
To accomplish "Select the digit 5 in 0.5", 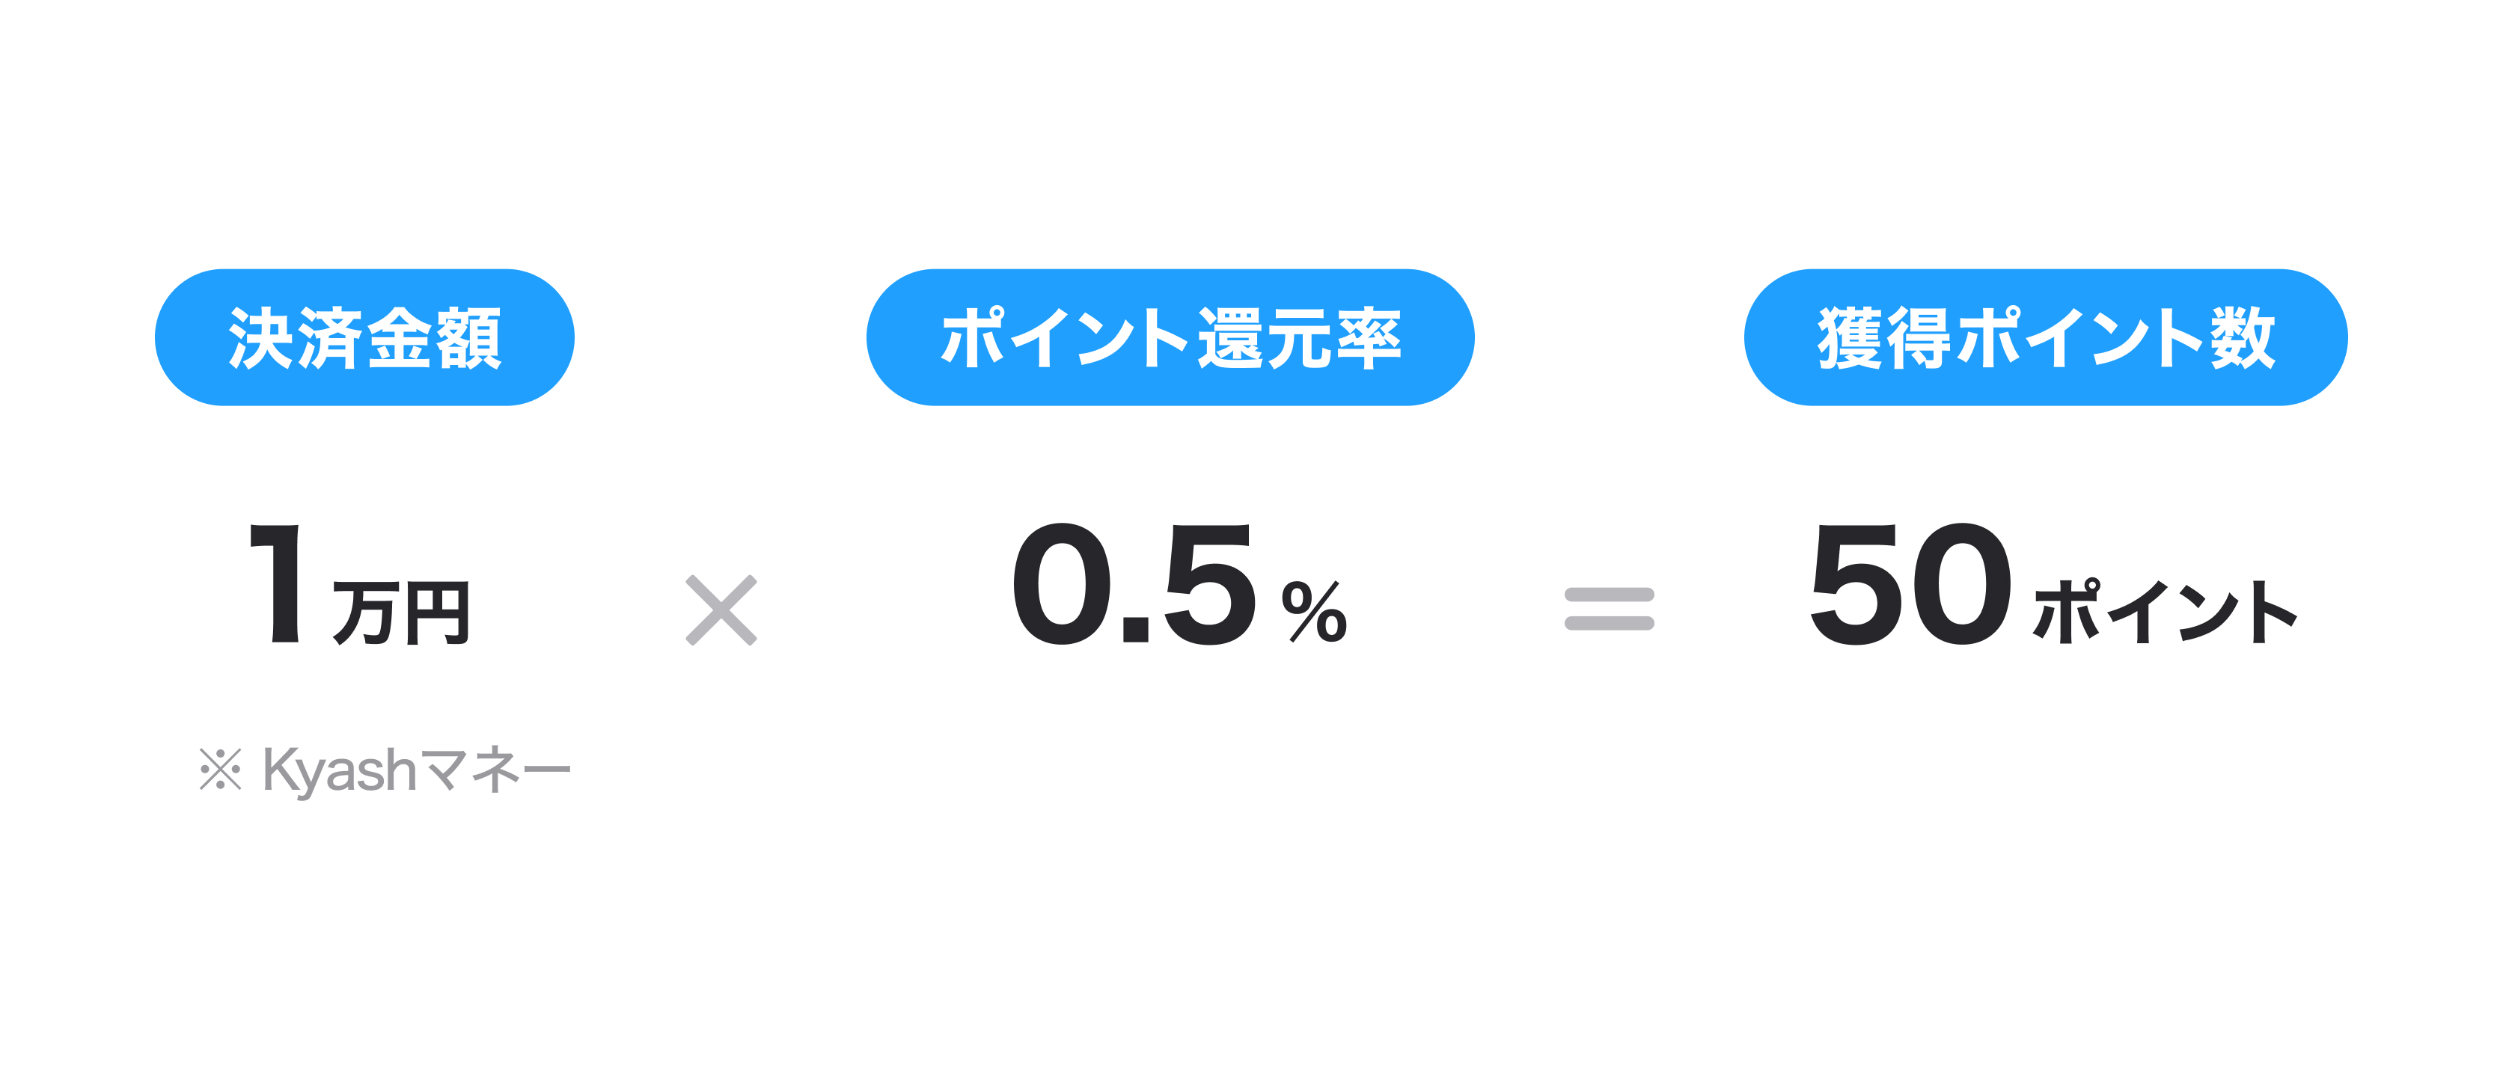I will [x=1208, y=585].
